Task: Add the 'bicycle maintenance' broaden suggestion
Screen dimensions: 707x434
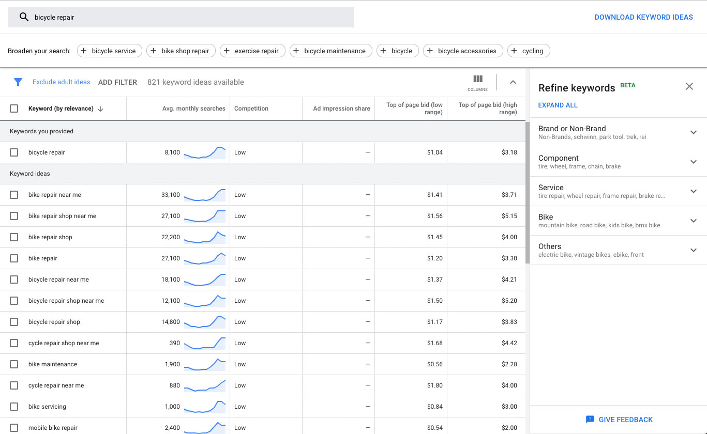Action: click(x=330, y=51)
